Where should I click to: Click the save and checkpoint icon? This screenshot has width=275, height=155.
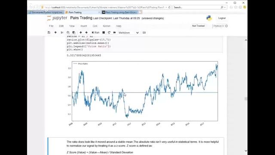49,33
